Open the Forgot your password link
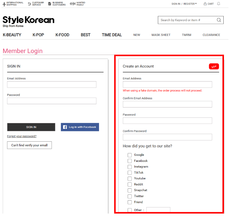Viewport: 230px width, 218px height. tap(22, 136)
